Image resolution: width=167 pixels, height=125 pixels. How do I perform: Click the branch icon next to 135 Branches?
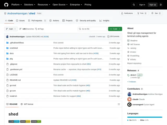point(20,29)
